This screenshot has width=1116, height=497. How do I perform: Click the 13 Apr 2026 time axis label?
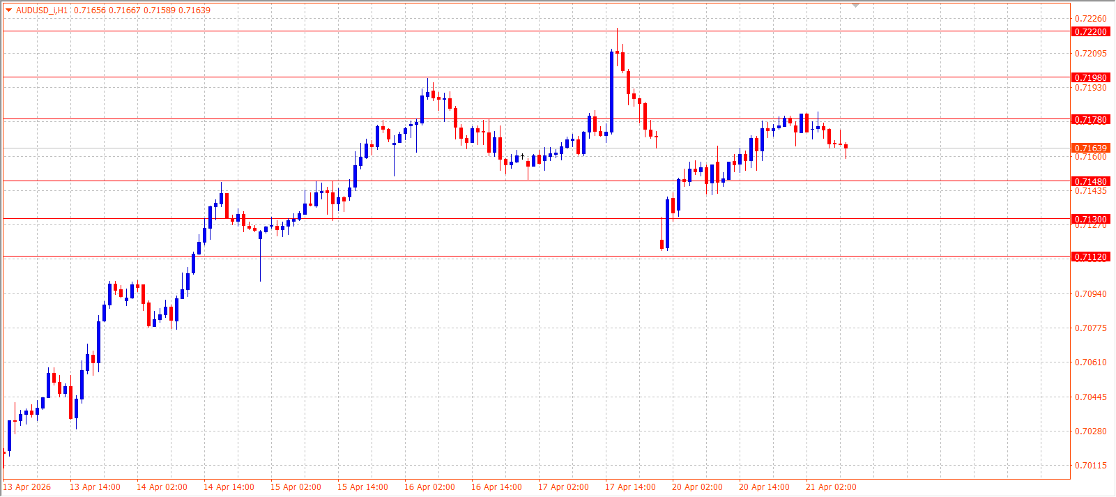(x=27, y=487)
